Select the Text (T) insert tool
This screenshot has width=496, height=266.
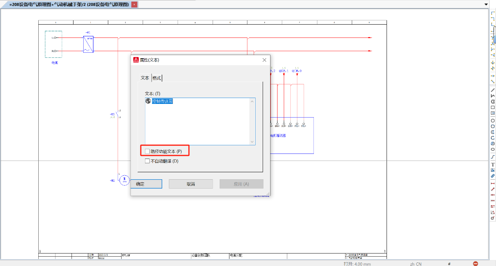click(x=492, y=165)
